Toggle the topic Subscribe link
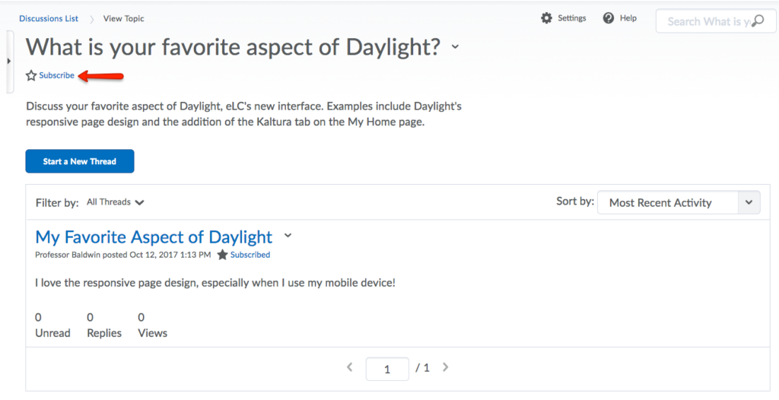 coord(57,75)
